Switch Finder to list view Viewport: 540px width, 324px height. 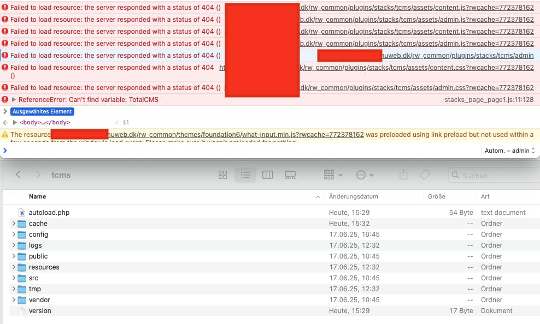[245, 175]
